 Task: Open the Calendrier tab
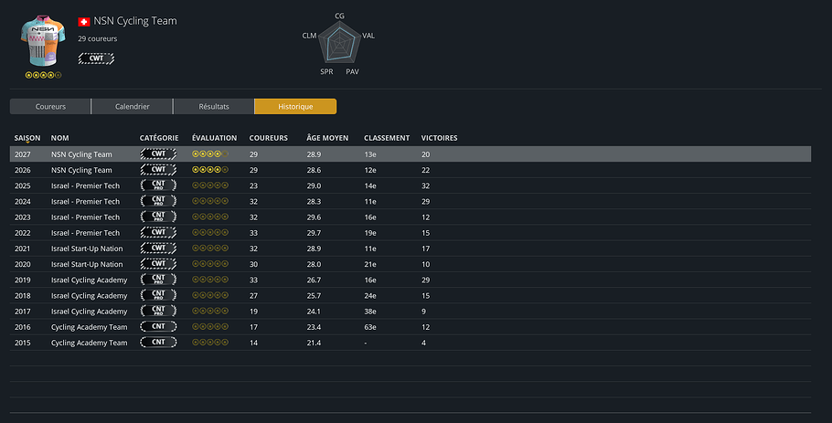[x=133, y=107]
